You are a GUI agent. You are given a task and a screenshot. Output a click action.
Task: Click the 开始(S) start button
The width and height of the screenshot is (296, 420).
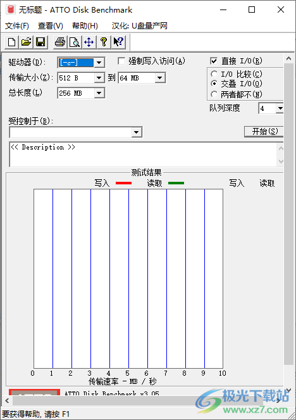[x=264, y=132]
